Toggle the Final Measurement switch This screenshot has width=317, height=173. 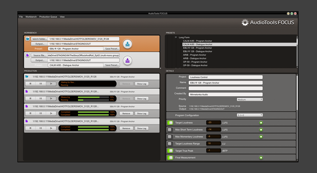[x=170, y=158]
